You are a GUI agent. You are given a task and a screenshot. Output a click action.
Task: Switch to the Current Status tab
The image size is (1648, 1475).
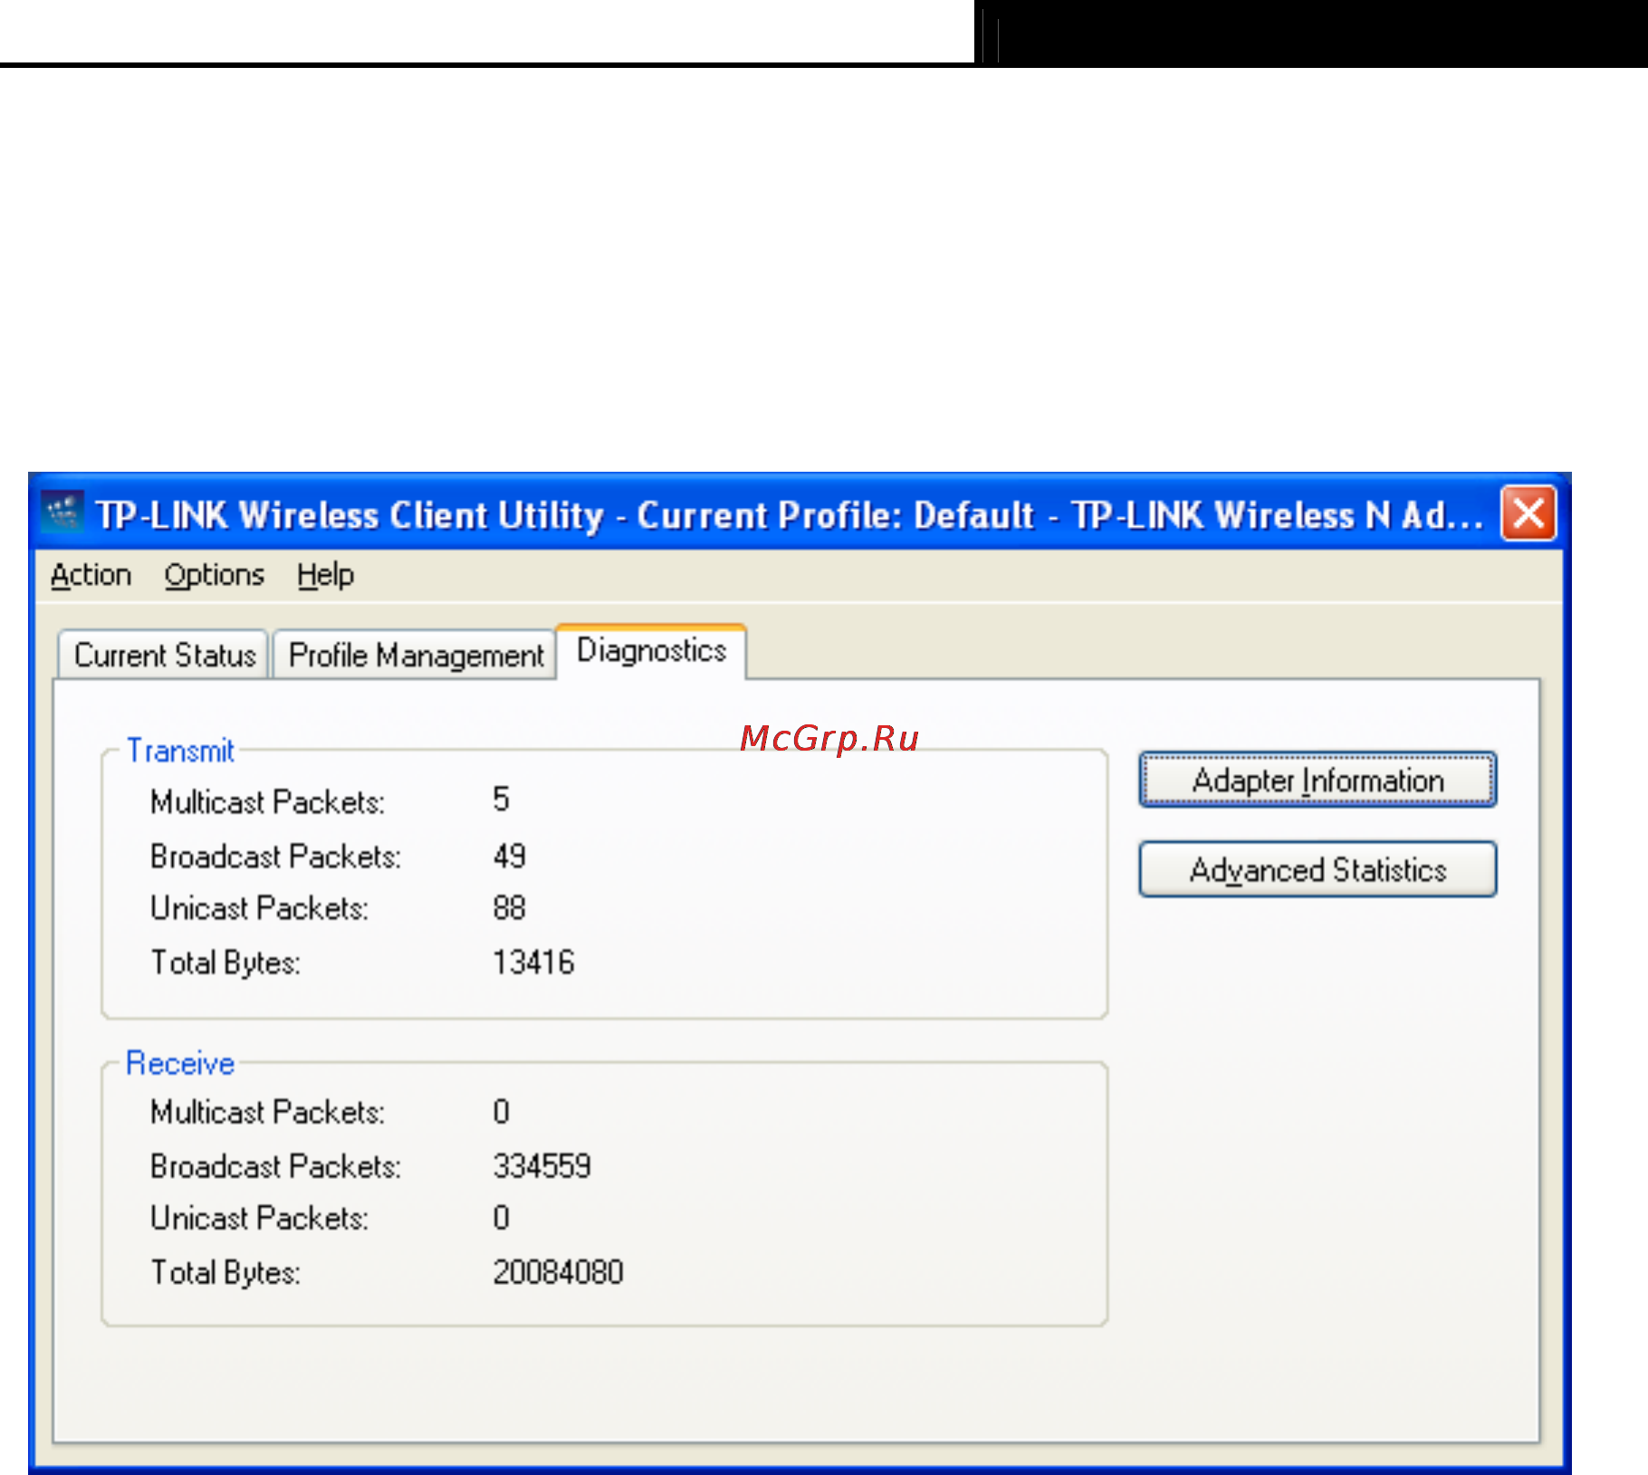[x=164, y=655]
